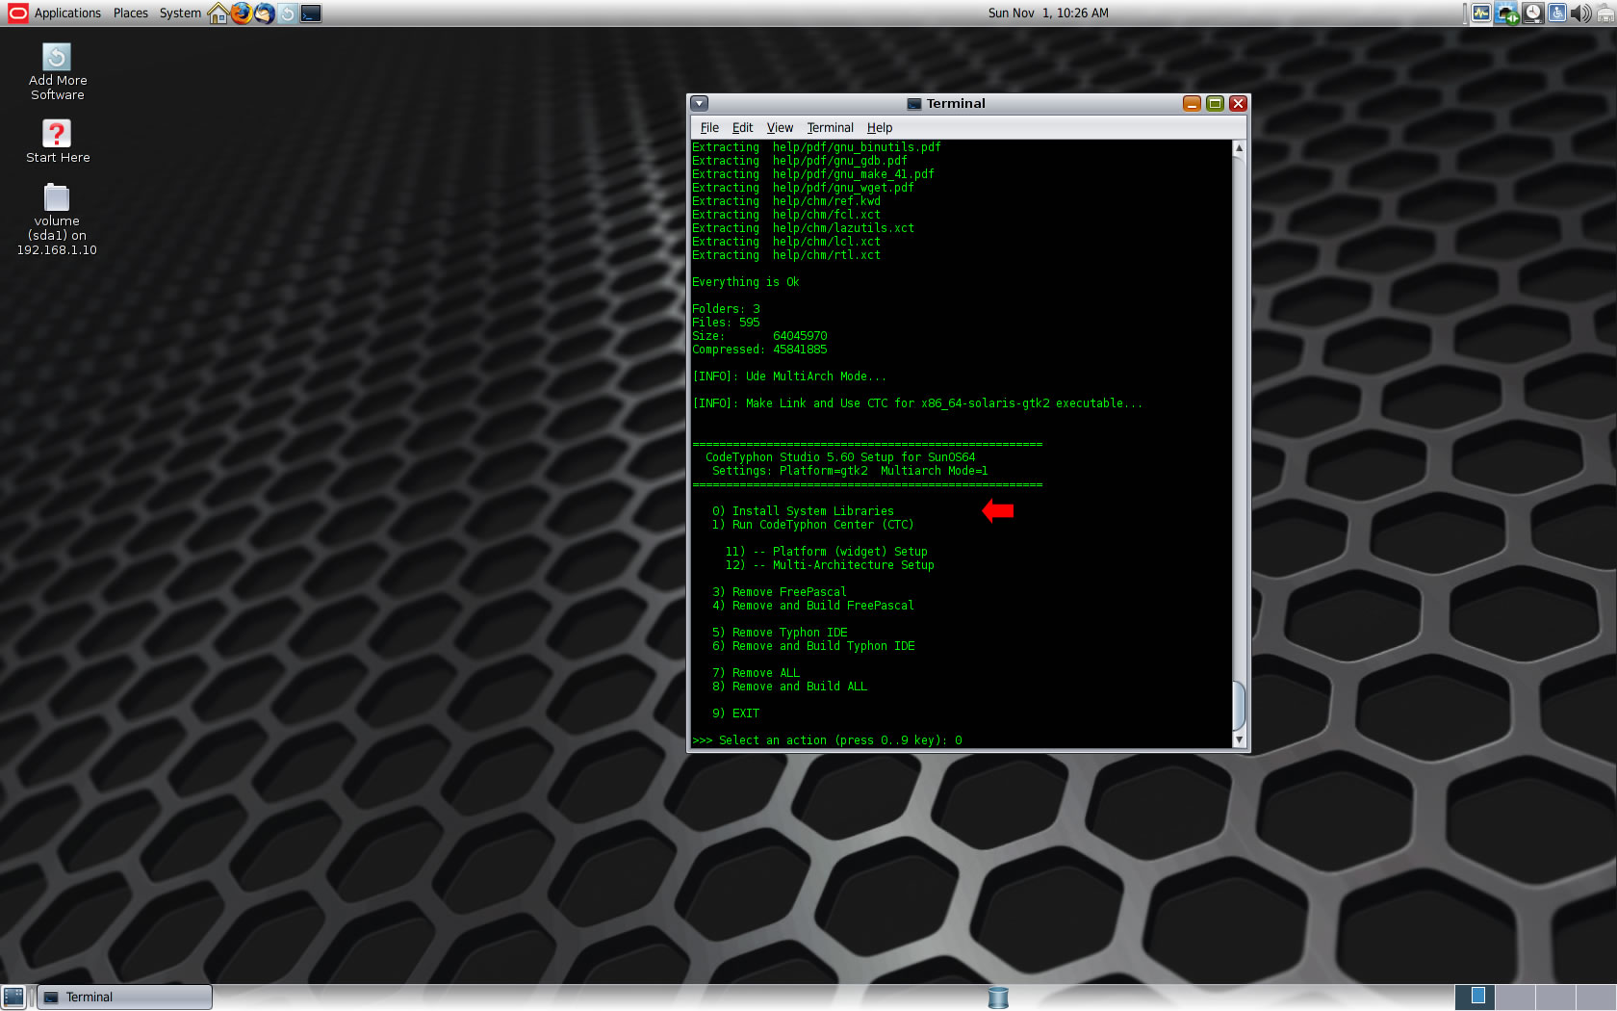Open the Home folder launcher

pyautogui.click(x=218, y=13)
